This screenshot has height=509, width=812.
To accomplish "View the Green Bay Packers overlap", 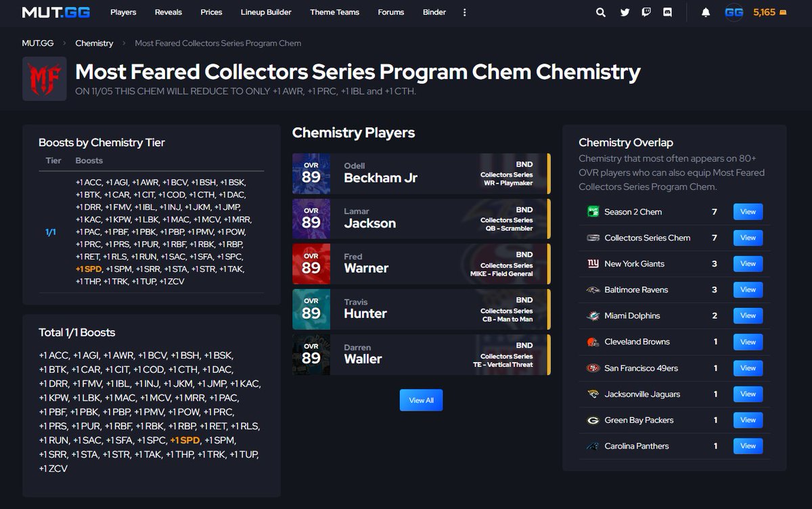I will point(748,420).
